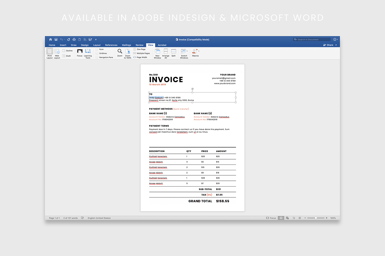
Task: Open the Design tab
Action: tap(85, 45)
